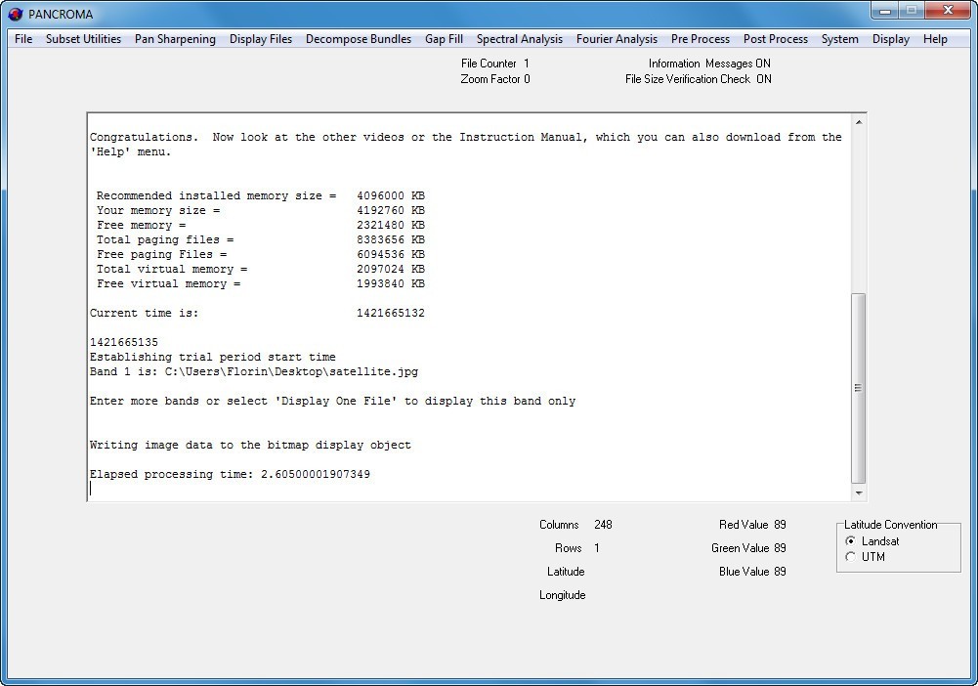Open the Pan Sharpening menu
978x686 pixels.
coord(175,39)
